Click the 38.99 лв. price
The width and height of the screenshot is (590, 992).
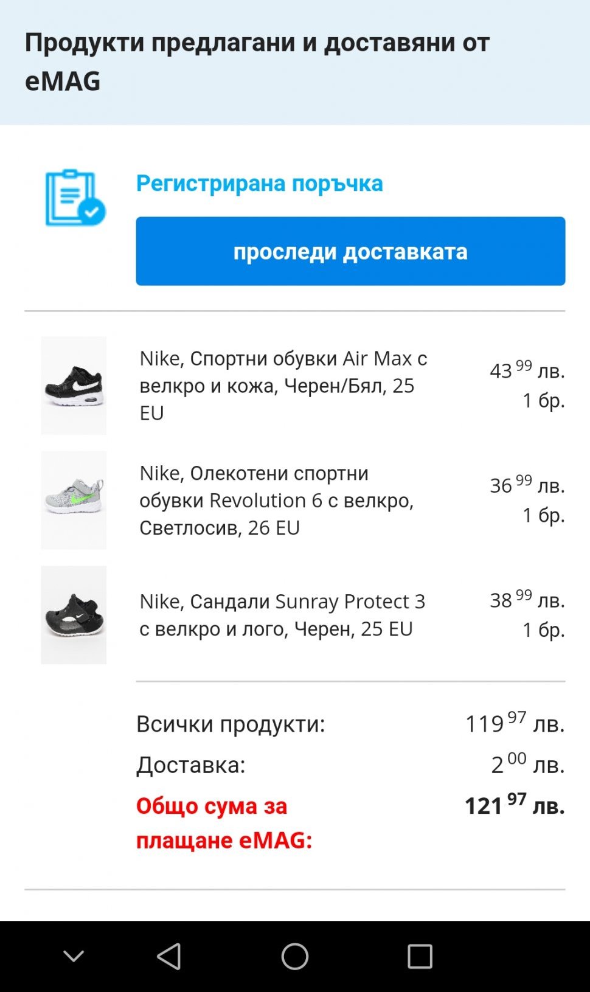tap(527, 600)
